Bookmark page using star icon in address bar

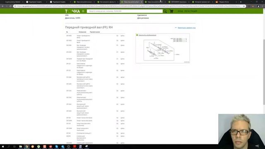click(244, 6)
